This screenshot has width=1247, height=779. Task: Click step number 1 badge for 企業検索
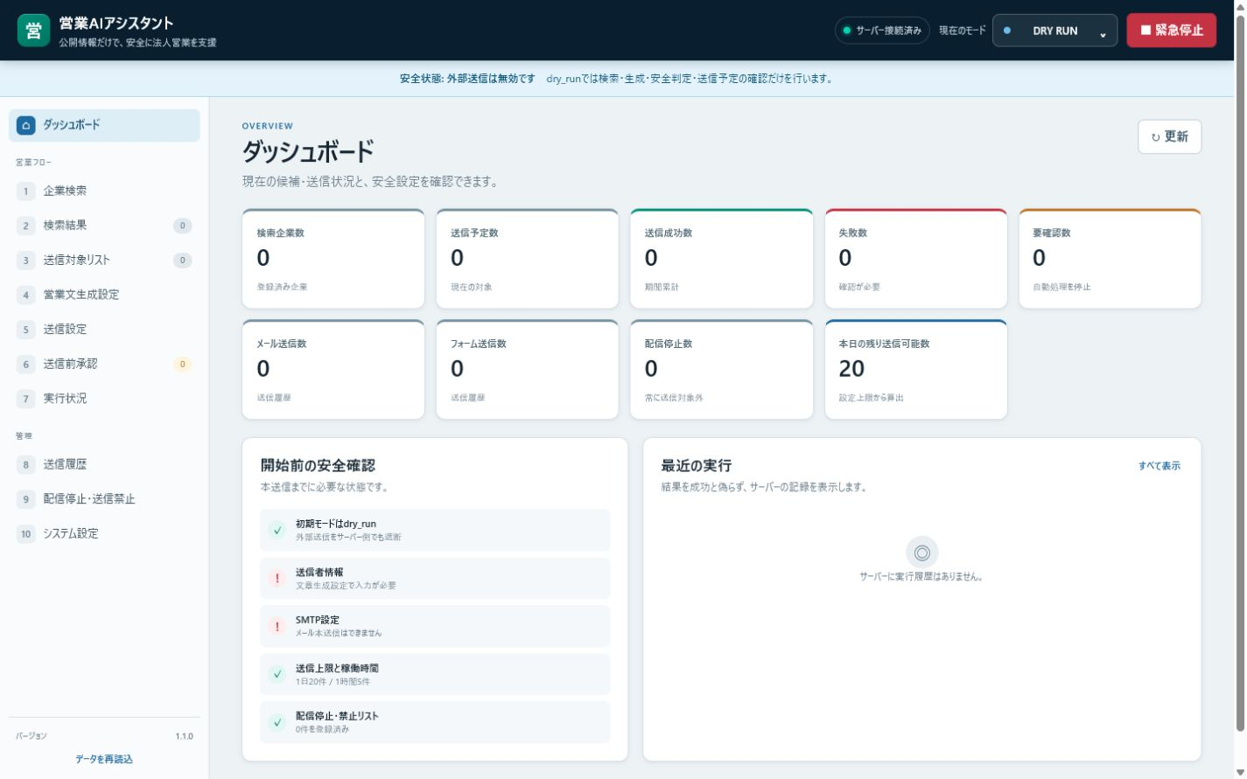(25, 191)
